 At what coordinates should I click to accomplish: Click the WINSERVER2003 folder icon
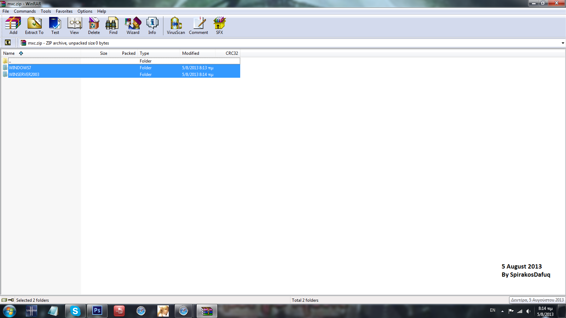click(x=5, y=74)
